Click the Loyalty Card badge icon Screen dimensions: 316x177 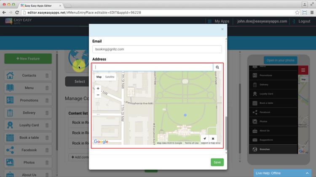(10, 125)
